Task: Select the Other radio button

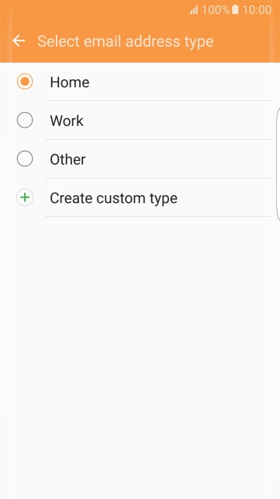Action: tap(25, 159)
